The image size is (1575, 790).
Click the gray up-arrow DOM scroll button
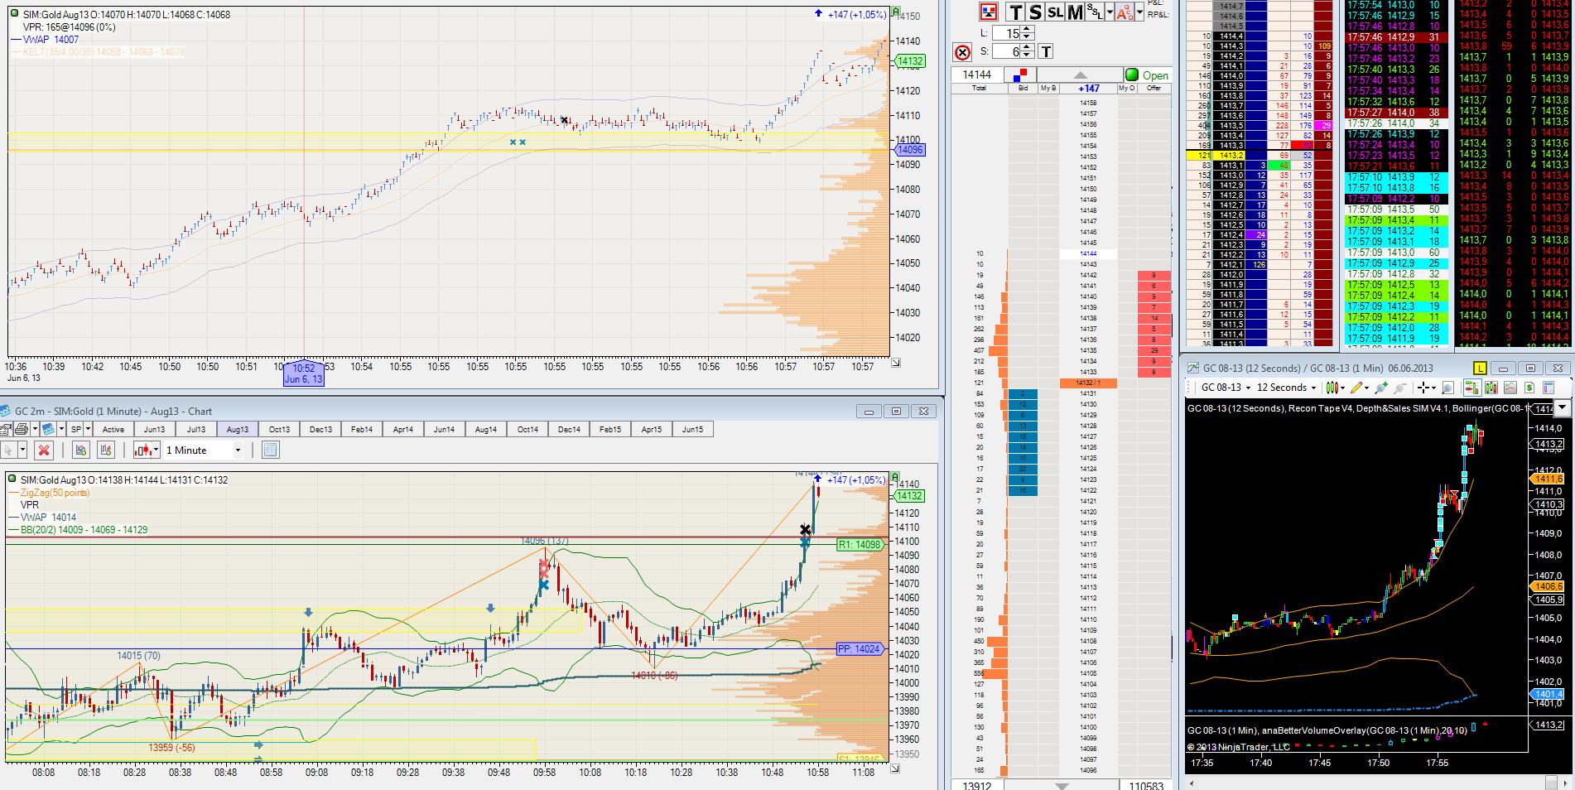tap(1080, 75)
